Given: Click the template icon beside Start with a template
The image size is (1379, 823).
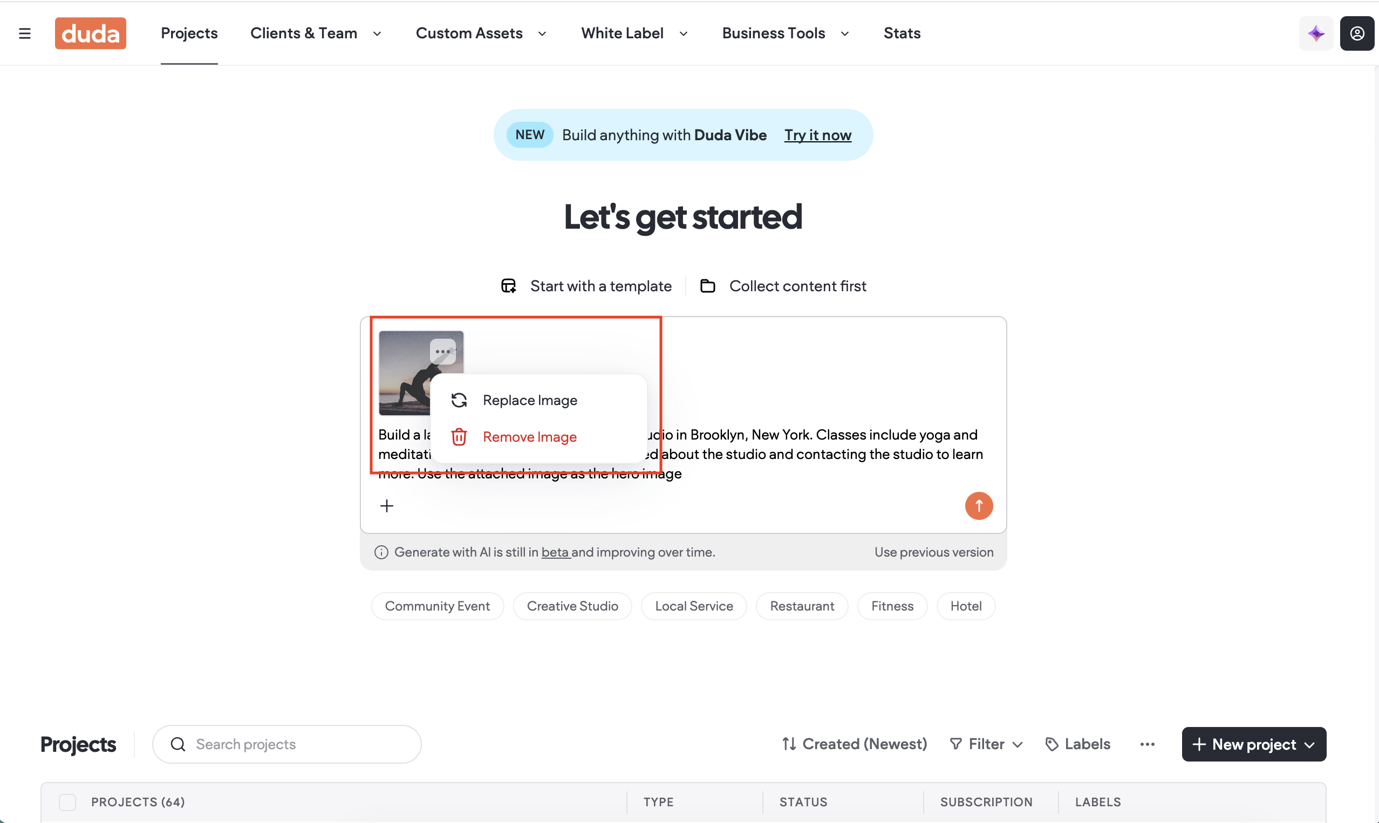Looking at the screenshot, I should coord(508,286).
